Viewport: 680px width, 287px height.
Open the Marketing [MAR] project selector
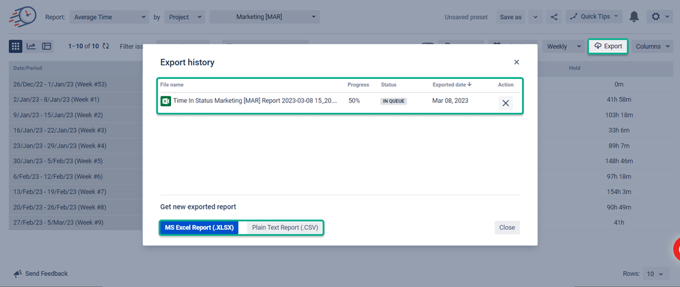click(264, 17)
